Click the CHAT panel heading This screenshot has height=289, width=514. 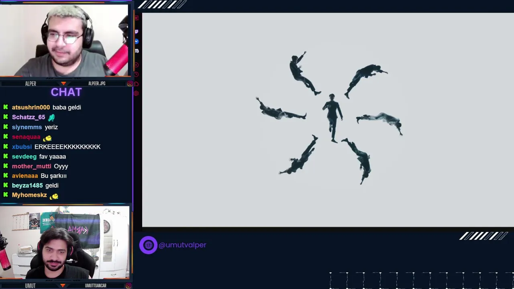click(x=66, y=92)
